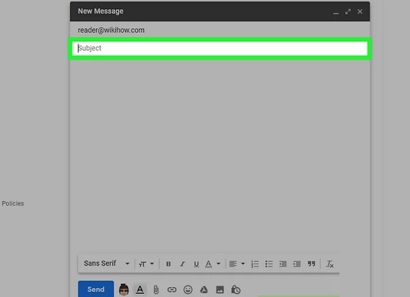Click the blue Send button
Viewport: 410px width, 297px height.
(x=96, y=289)
